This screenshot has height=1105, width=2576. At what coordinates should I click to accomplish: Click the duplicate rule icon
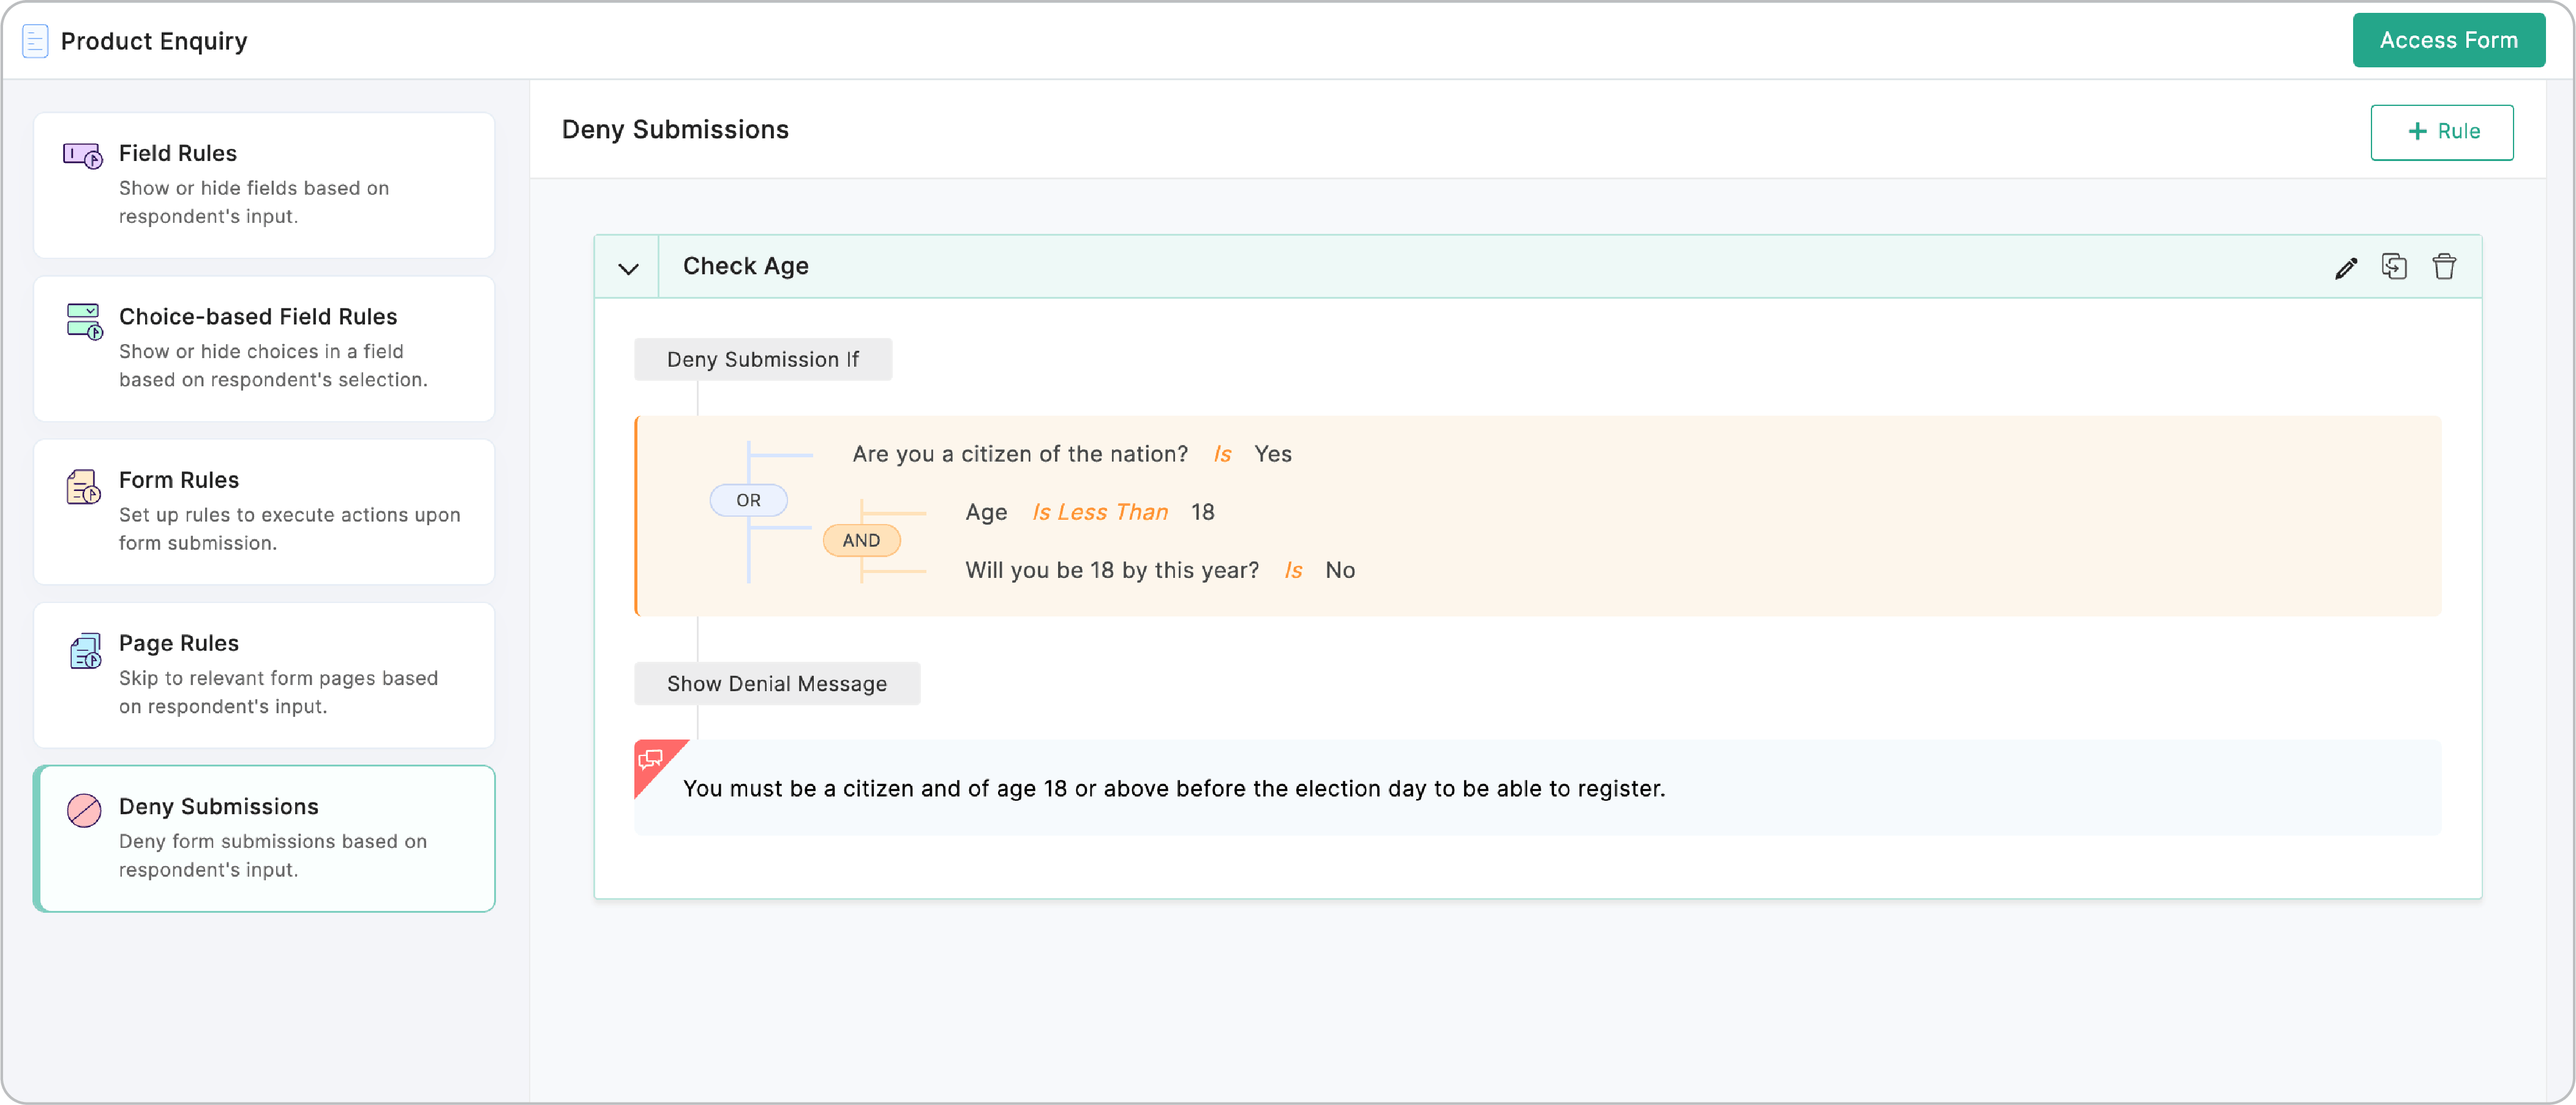point(2394,267)
